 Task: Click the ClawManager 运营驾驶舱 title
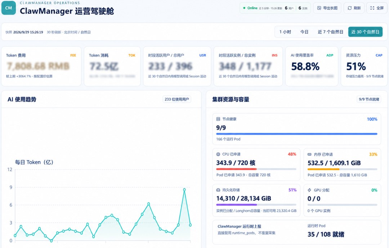pos(67,11)
